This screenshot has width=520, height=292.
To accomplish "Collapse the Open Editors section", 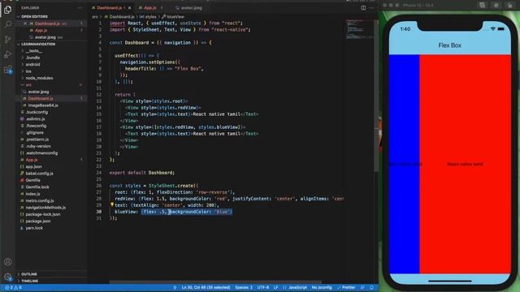I will (x=34, y=16).
